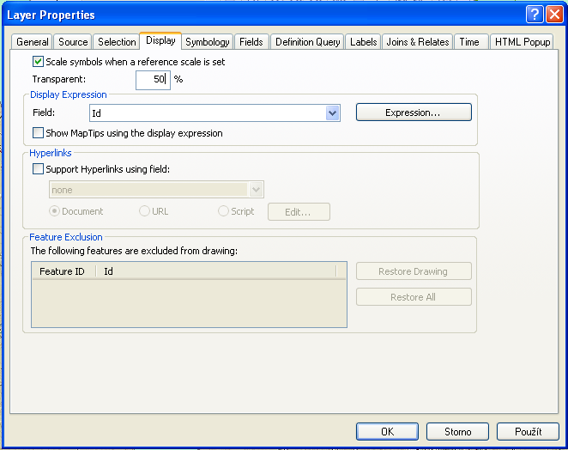Select the Display tab
This screenshot has height=450, width=568.
(160, 40)
